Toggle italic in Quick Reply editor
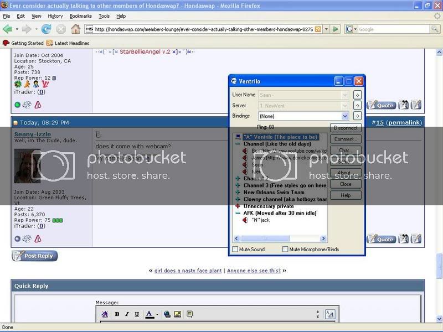Screen dimensions: 443x332 (127, 314)
